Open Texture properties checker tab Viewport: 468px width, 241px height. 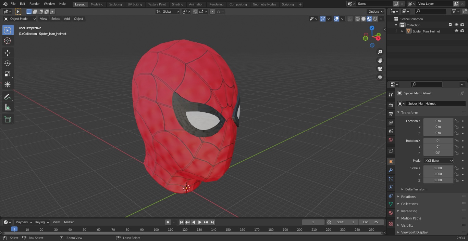pos(391,224)
